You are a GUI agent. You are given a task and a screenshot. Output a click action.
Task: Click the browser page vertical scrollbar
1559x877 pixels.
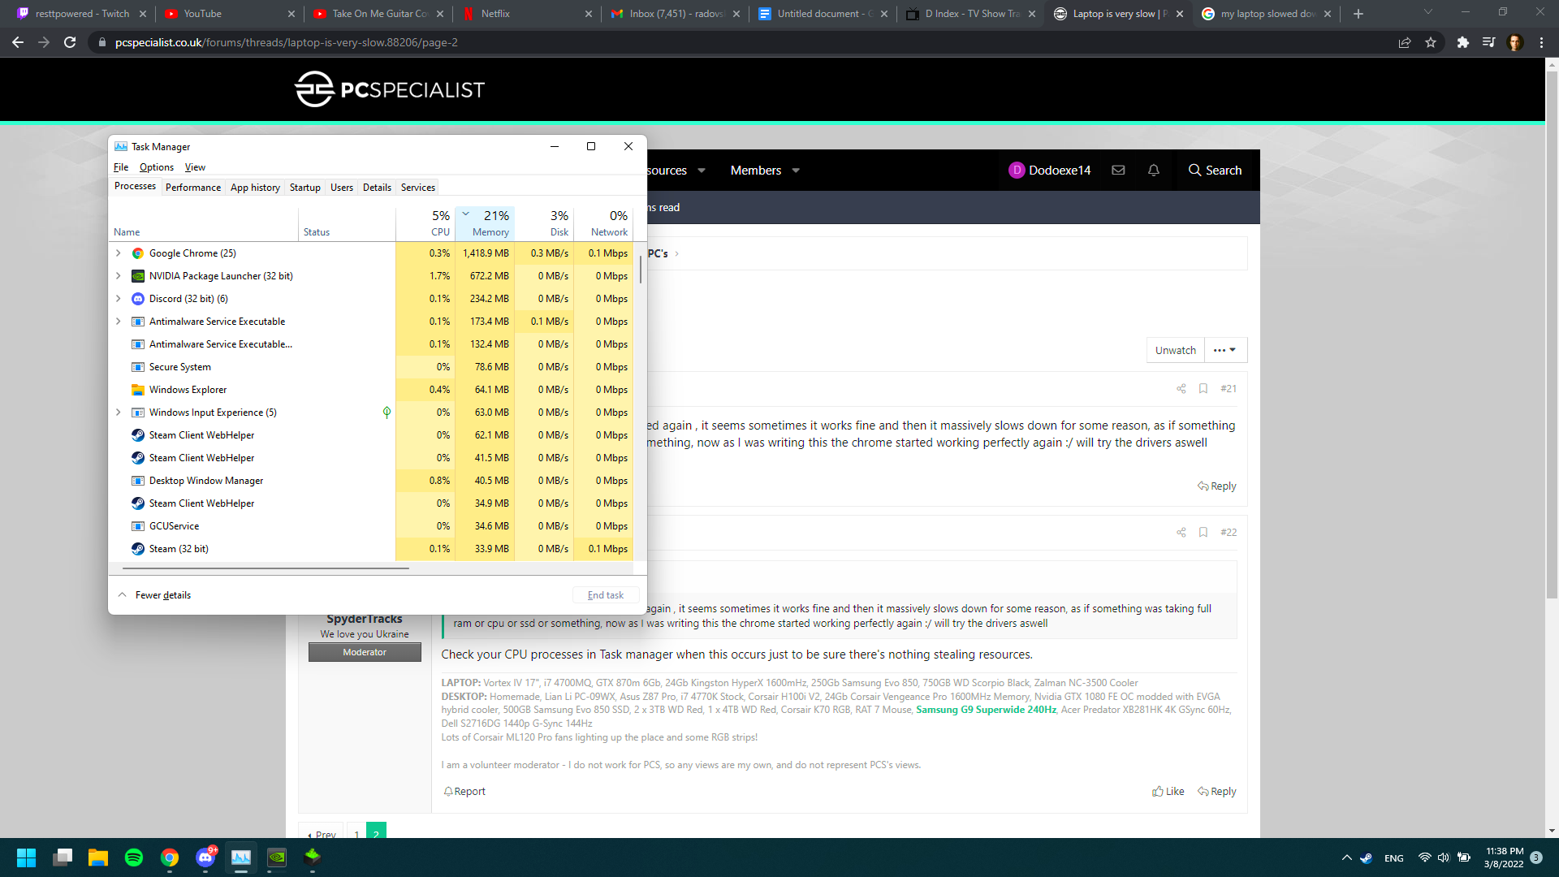(1552, 333)
